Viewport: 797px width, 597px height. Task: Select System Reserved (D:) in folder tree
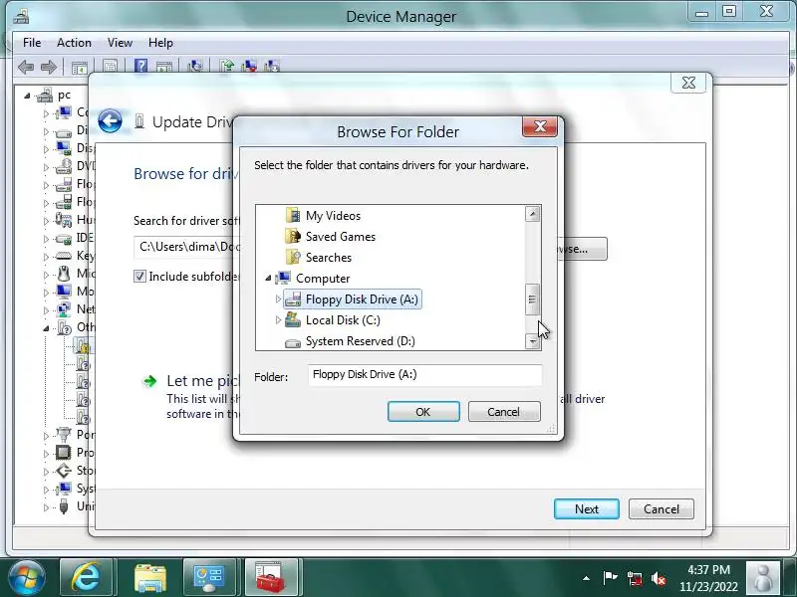click(x=361, y=341)
